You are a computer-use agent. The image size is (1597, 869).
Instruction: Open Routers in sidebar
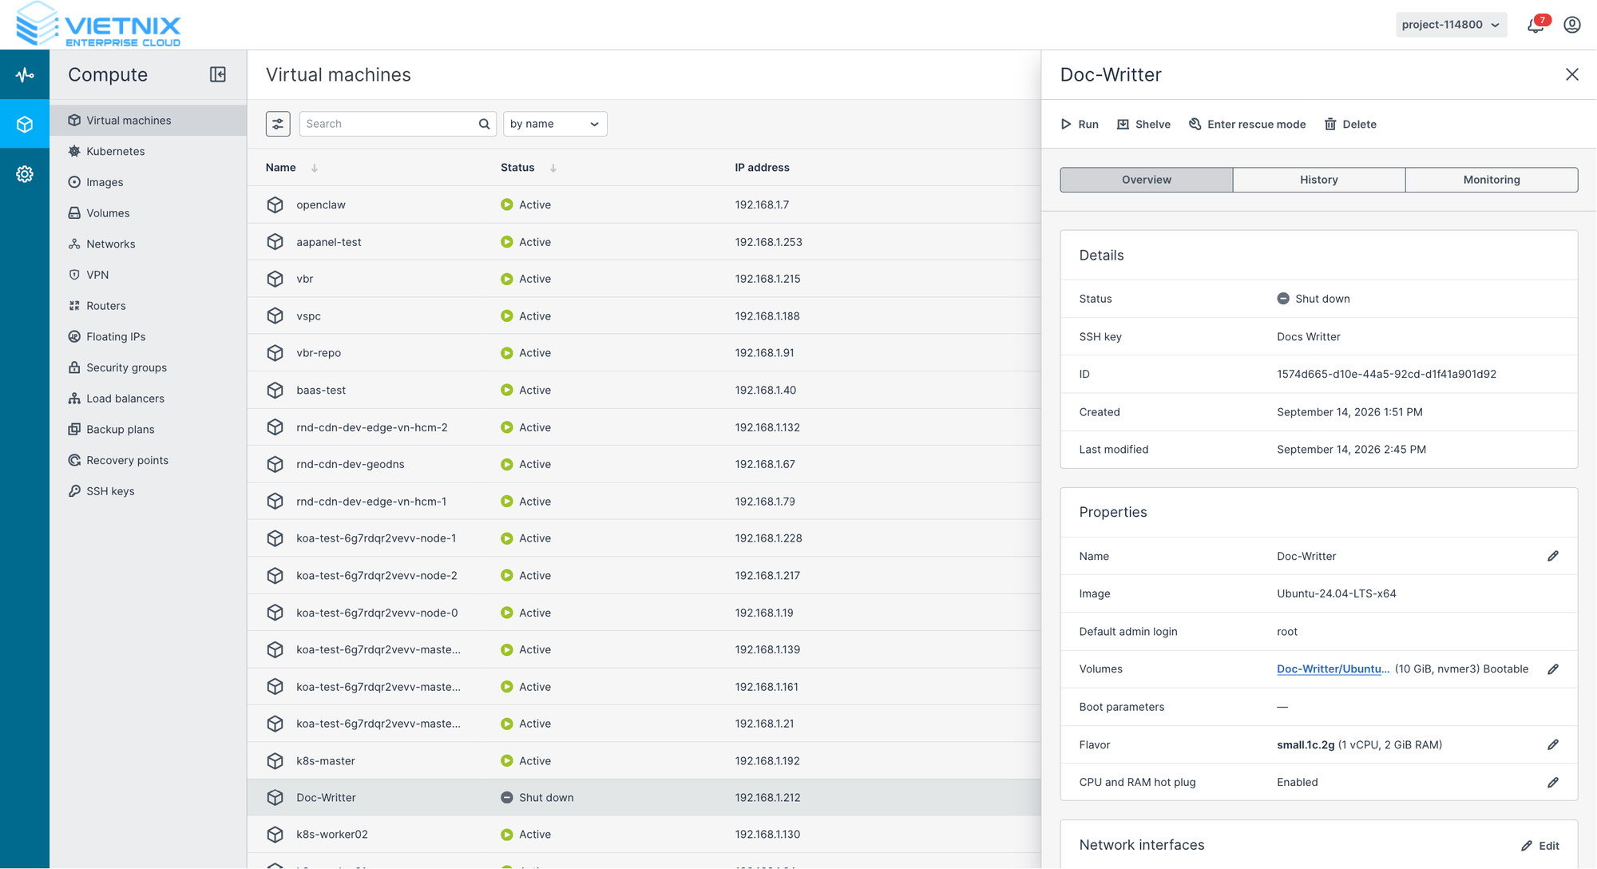148,306
